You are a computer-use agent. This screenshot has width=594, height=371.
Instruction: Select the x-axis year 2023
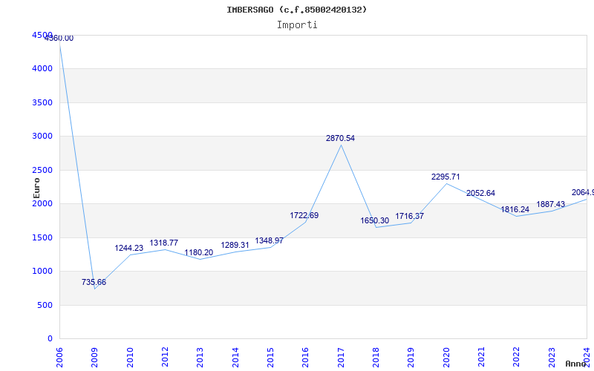(x=551, y=358)
